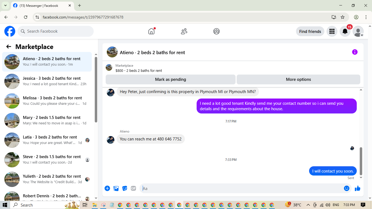Viewport: 372px width, 209px height.
Task: Open the Facebook menu grid icon
Action: point(332,31)
